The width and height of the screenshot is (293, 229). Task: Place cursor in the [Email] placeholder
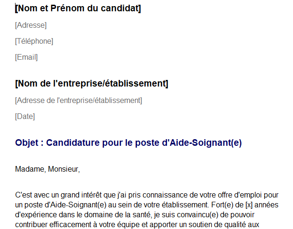pyautogui.click(x=26, y=57)
